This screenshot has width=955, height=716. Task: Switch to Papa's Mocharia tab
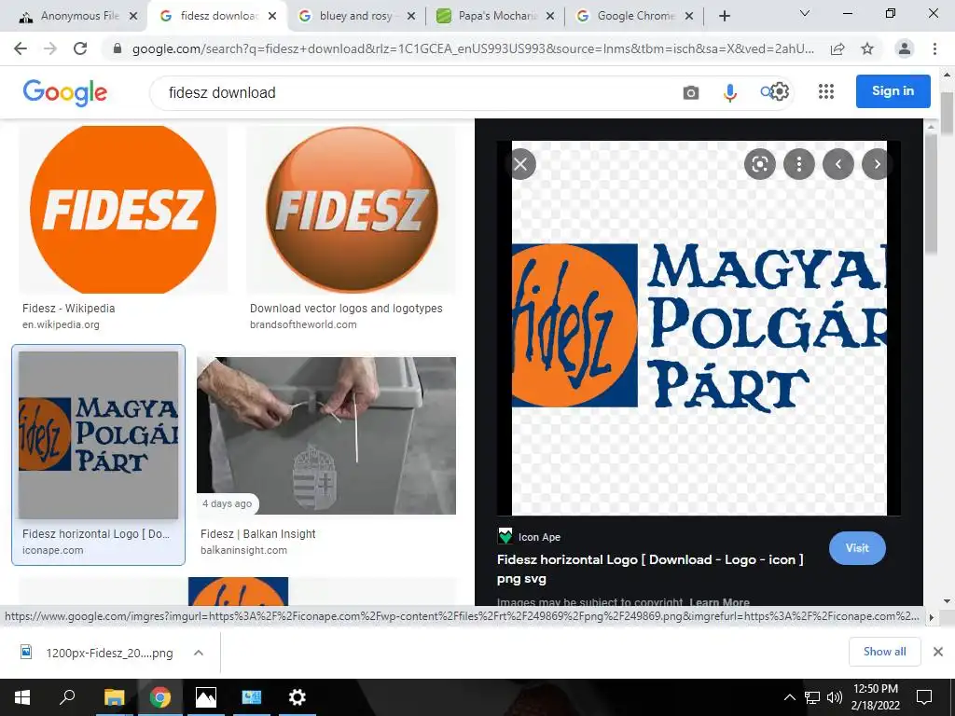tap(496, 17)
